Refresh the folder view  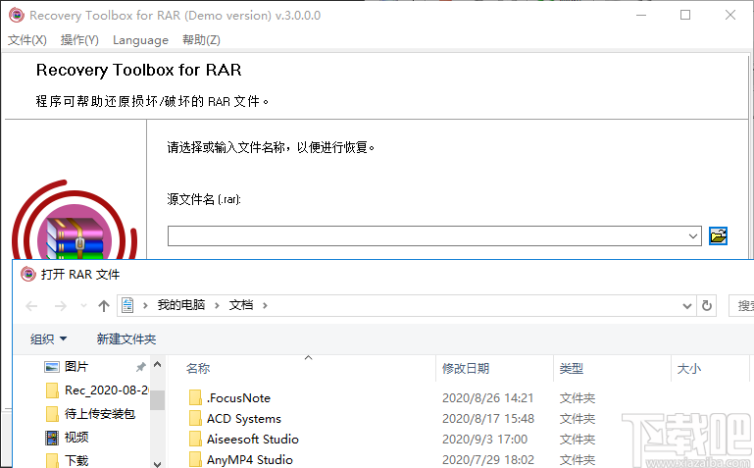(x=706, y=306)
